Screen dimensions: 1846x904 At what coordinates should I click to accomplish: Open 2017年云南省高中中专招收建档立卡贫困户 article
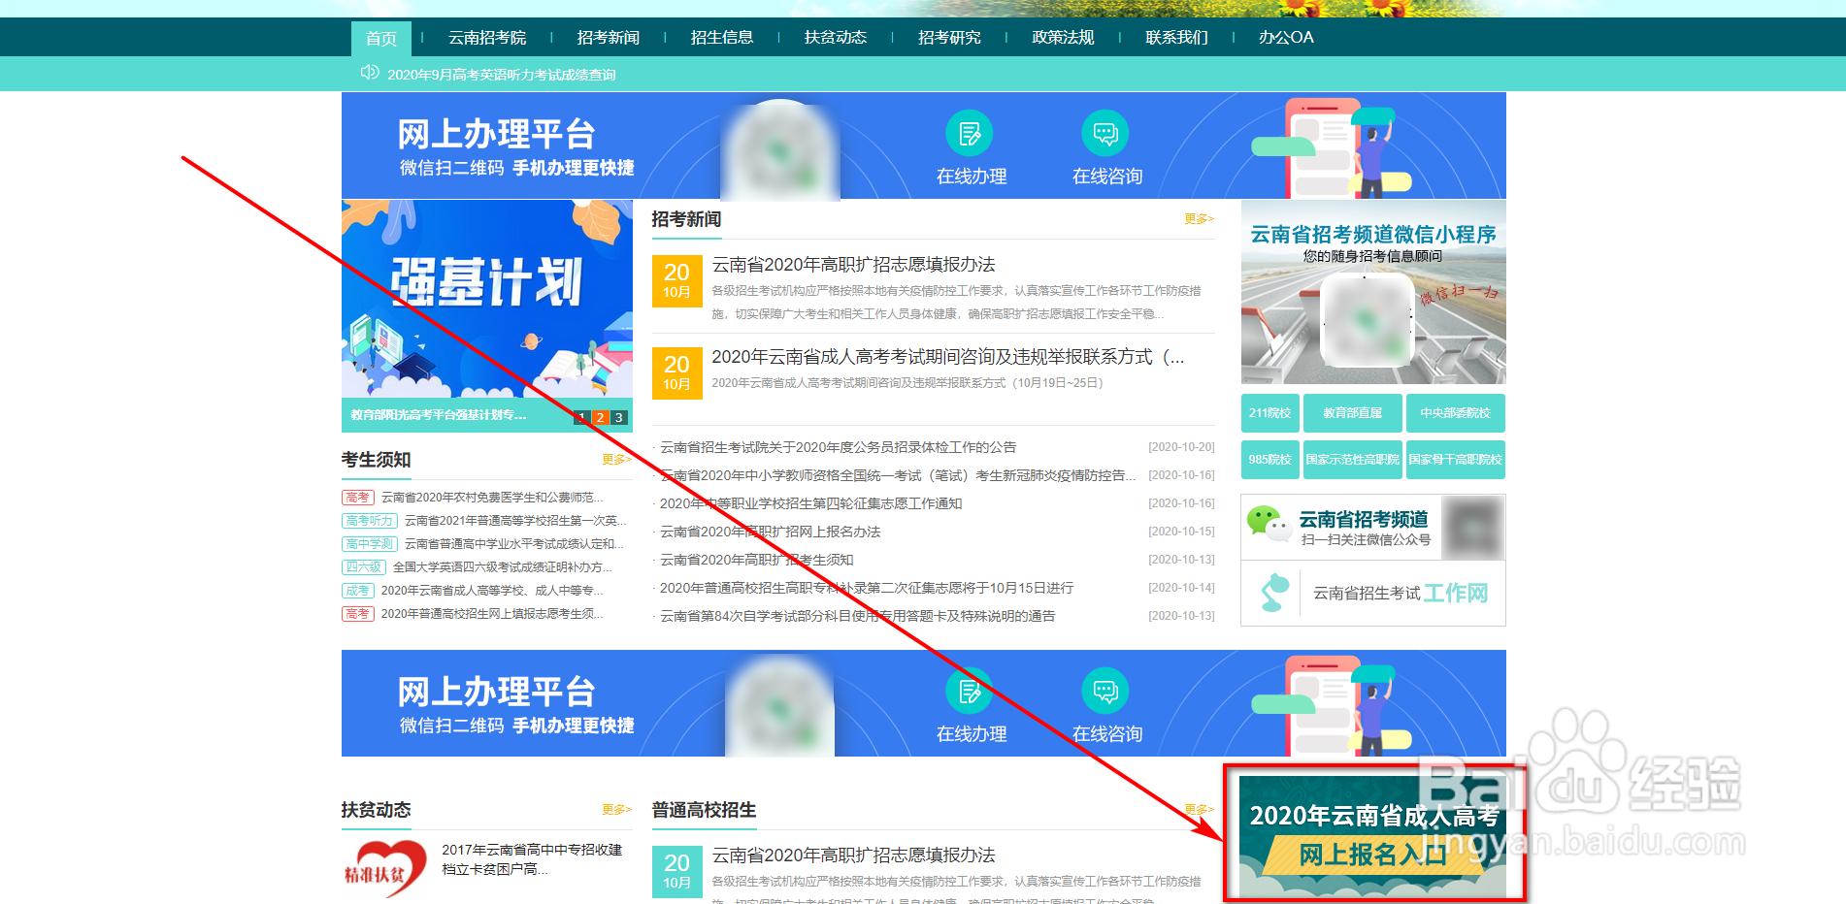532,859
